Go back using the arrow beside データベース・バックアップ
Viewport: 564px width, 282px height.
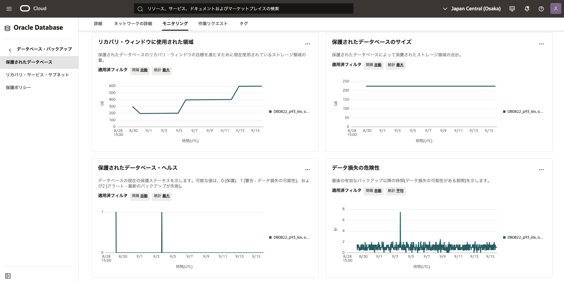point(10,50)
